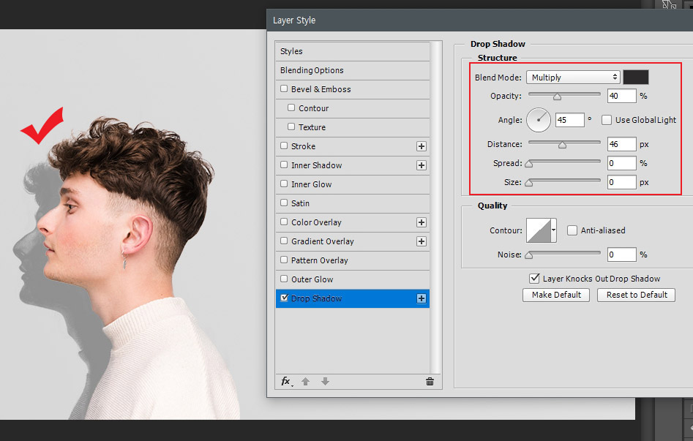Screen dimensions: 693x441
Task: Click the Reset to Default button
Action: pyautogui.click(x=637, y=295)
